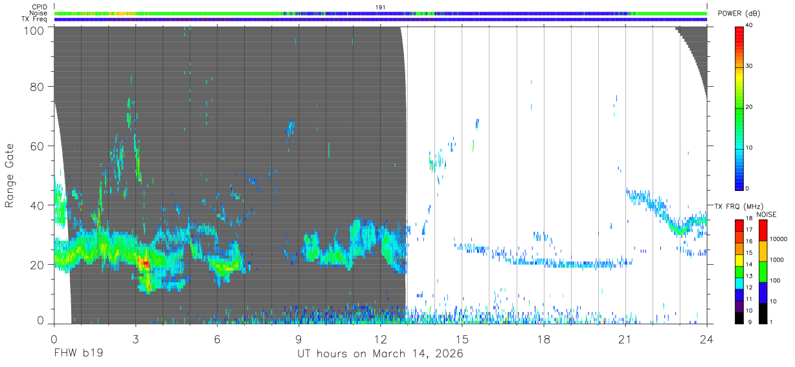The image size is (795, 367).
Task: Click the 11 tick on the TX FRQ colorbar
Action: (x=750, y=298)
